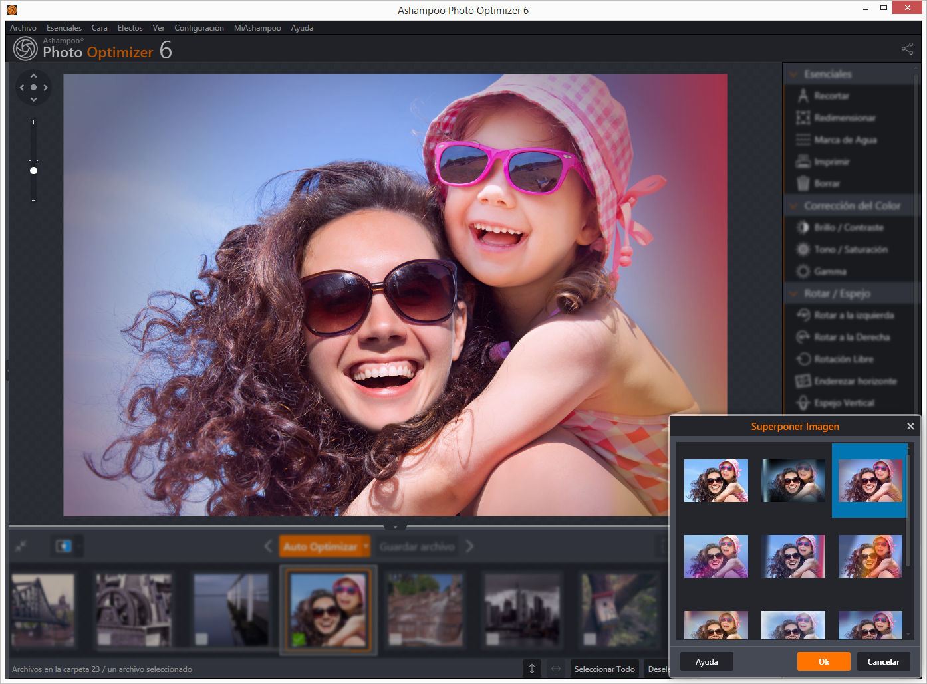
Task: Click the Borrar trash icon
Action: (x=803, y=183)
